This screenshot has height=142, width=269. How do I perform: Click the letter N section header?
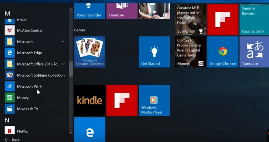click(x=7, y=120)
